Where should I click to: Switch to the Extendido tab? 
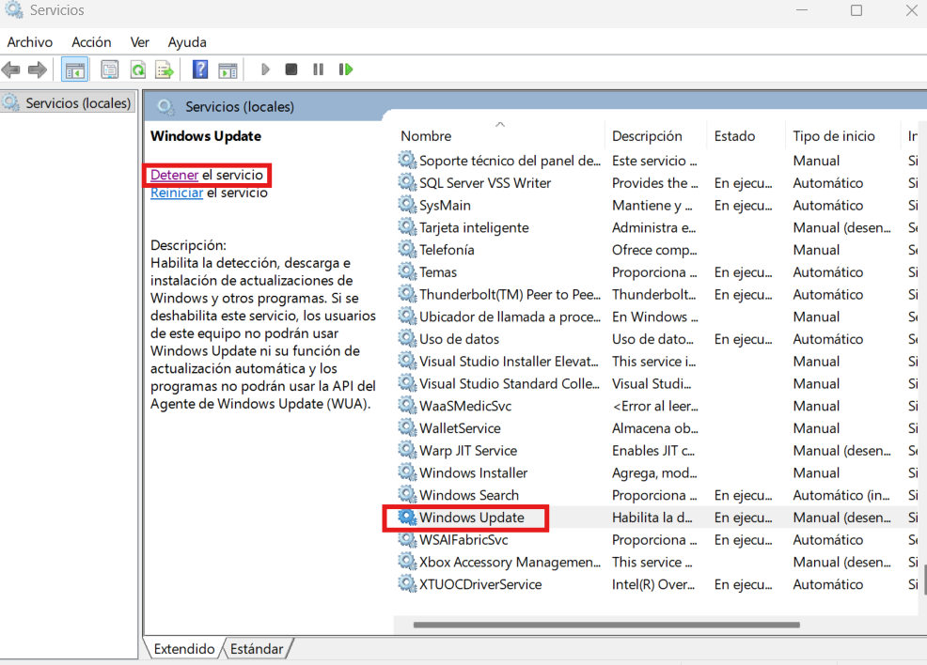184,648
